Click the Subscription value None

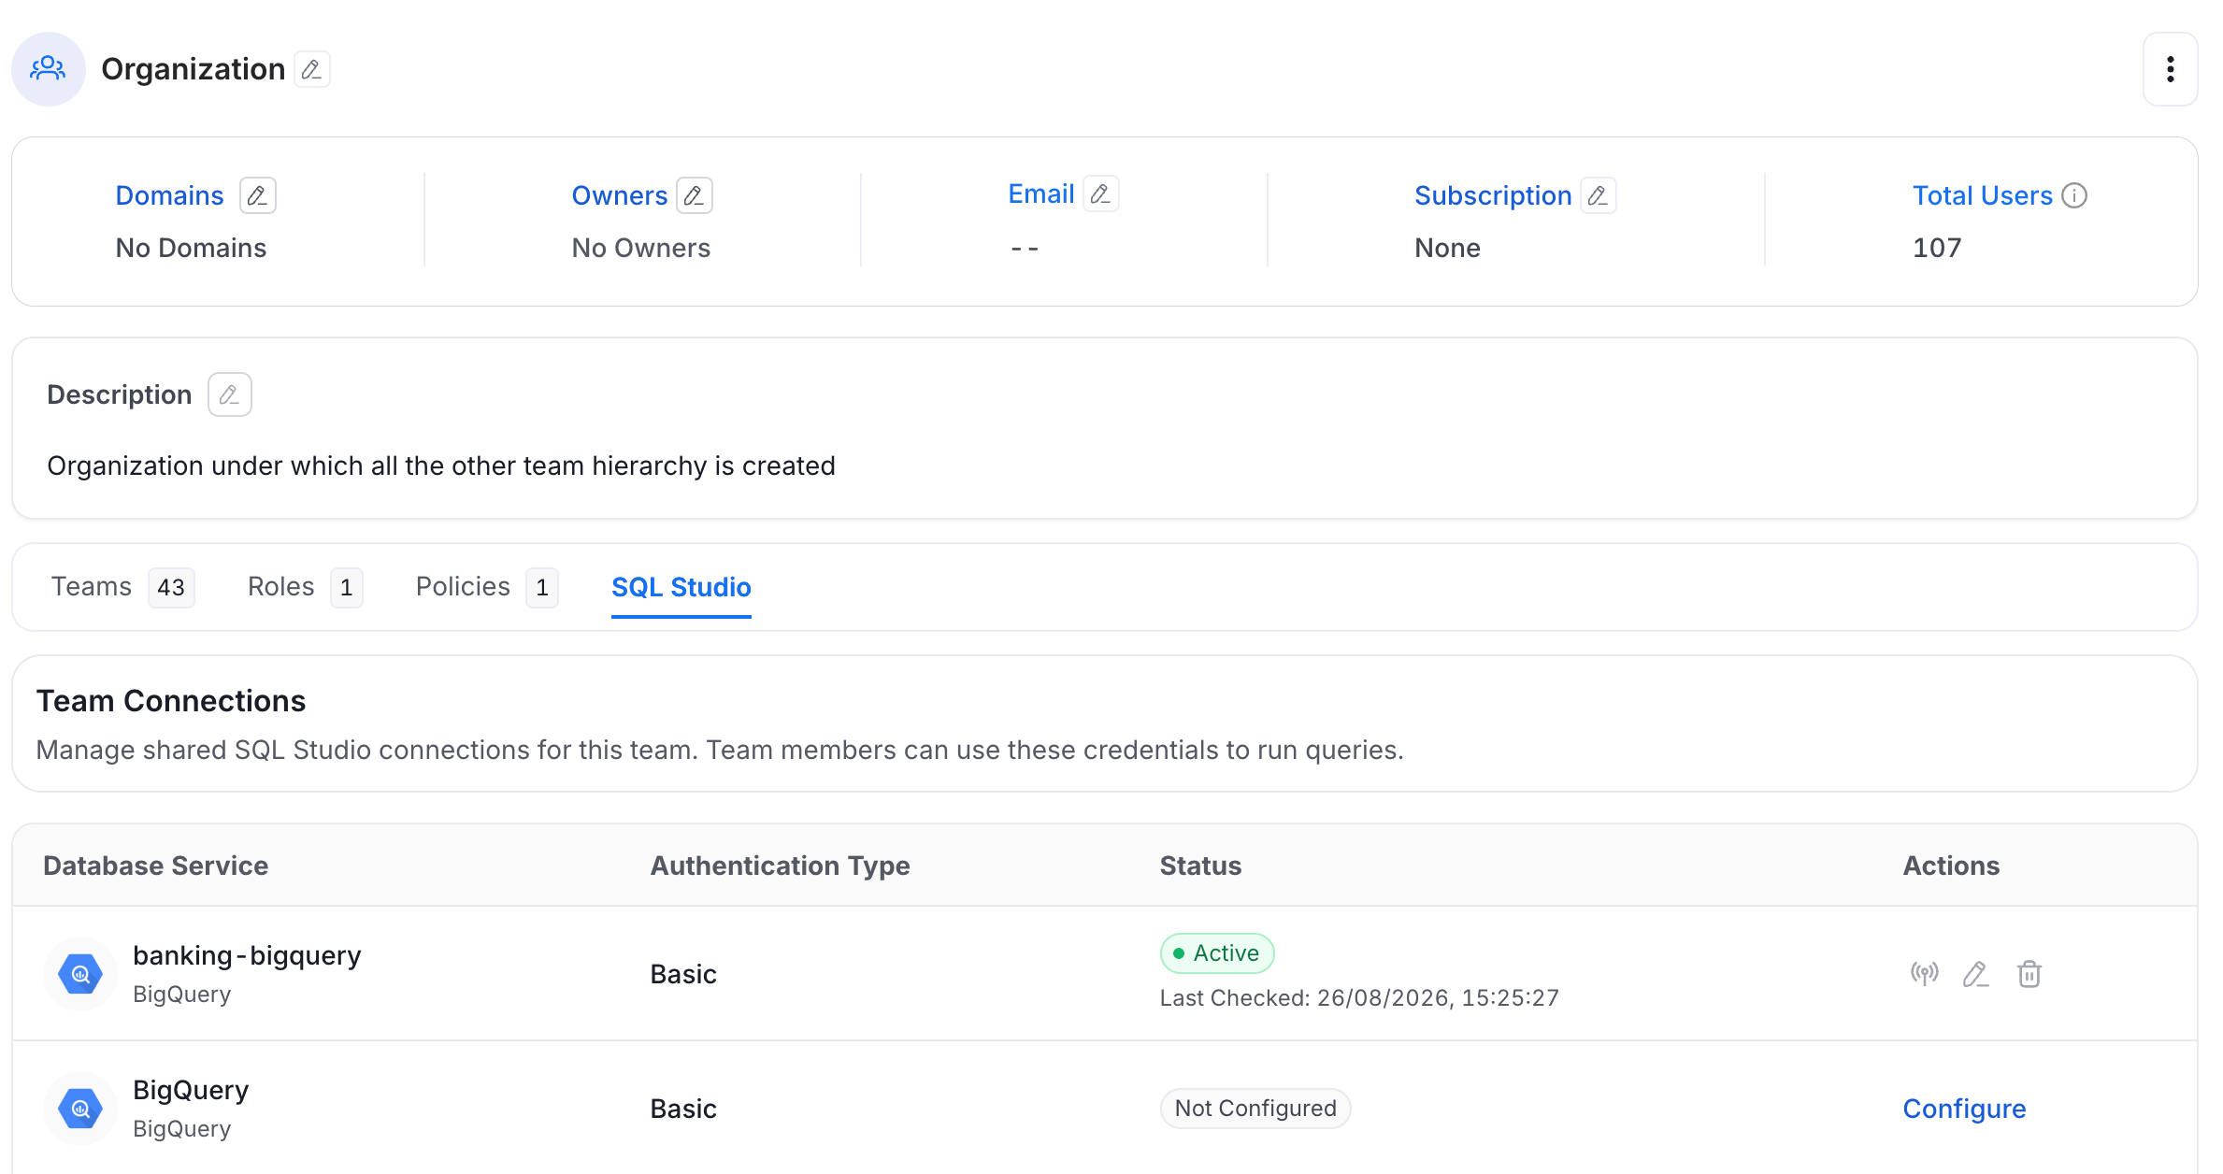point(1447,248)
